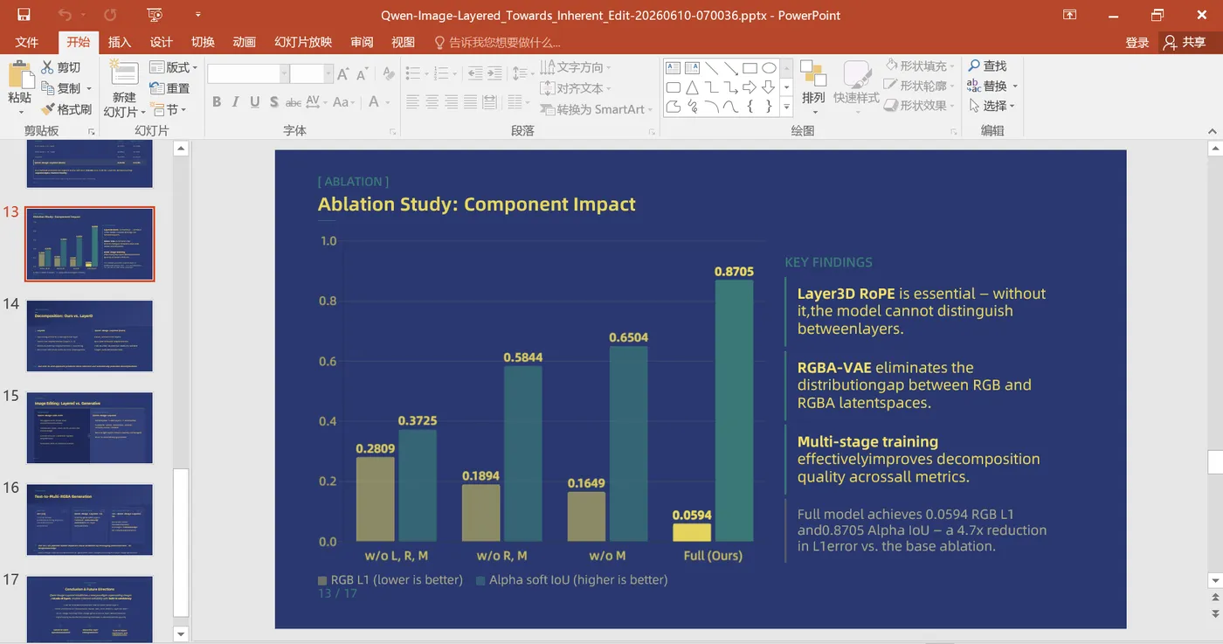Click the New Slide icon
The height and width of the screenshot is (644, 1223).
[124, 87]
